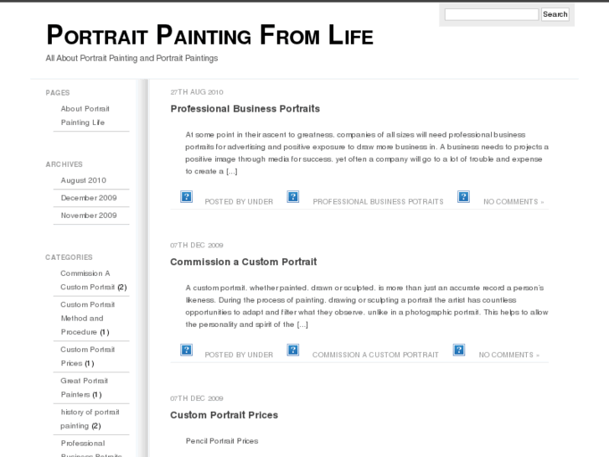Viewport: 609px width, 457px height.
Task: Click the Search button
Action: tap(555, 14)
